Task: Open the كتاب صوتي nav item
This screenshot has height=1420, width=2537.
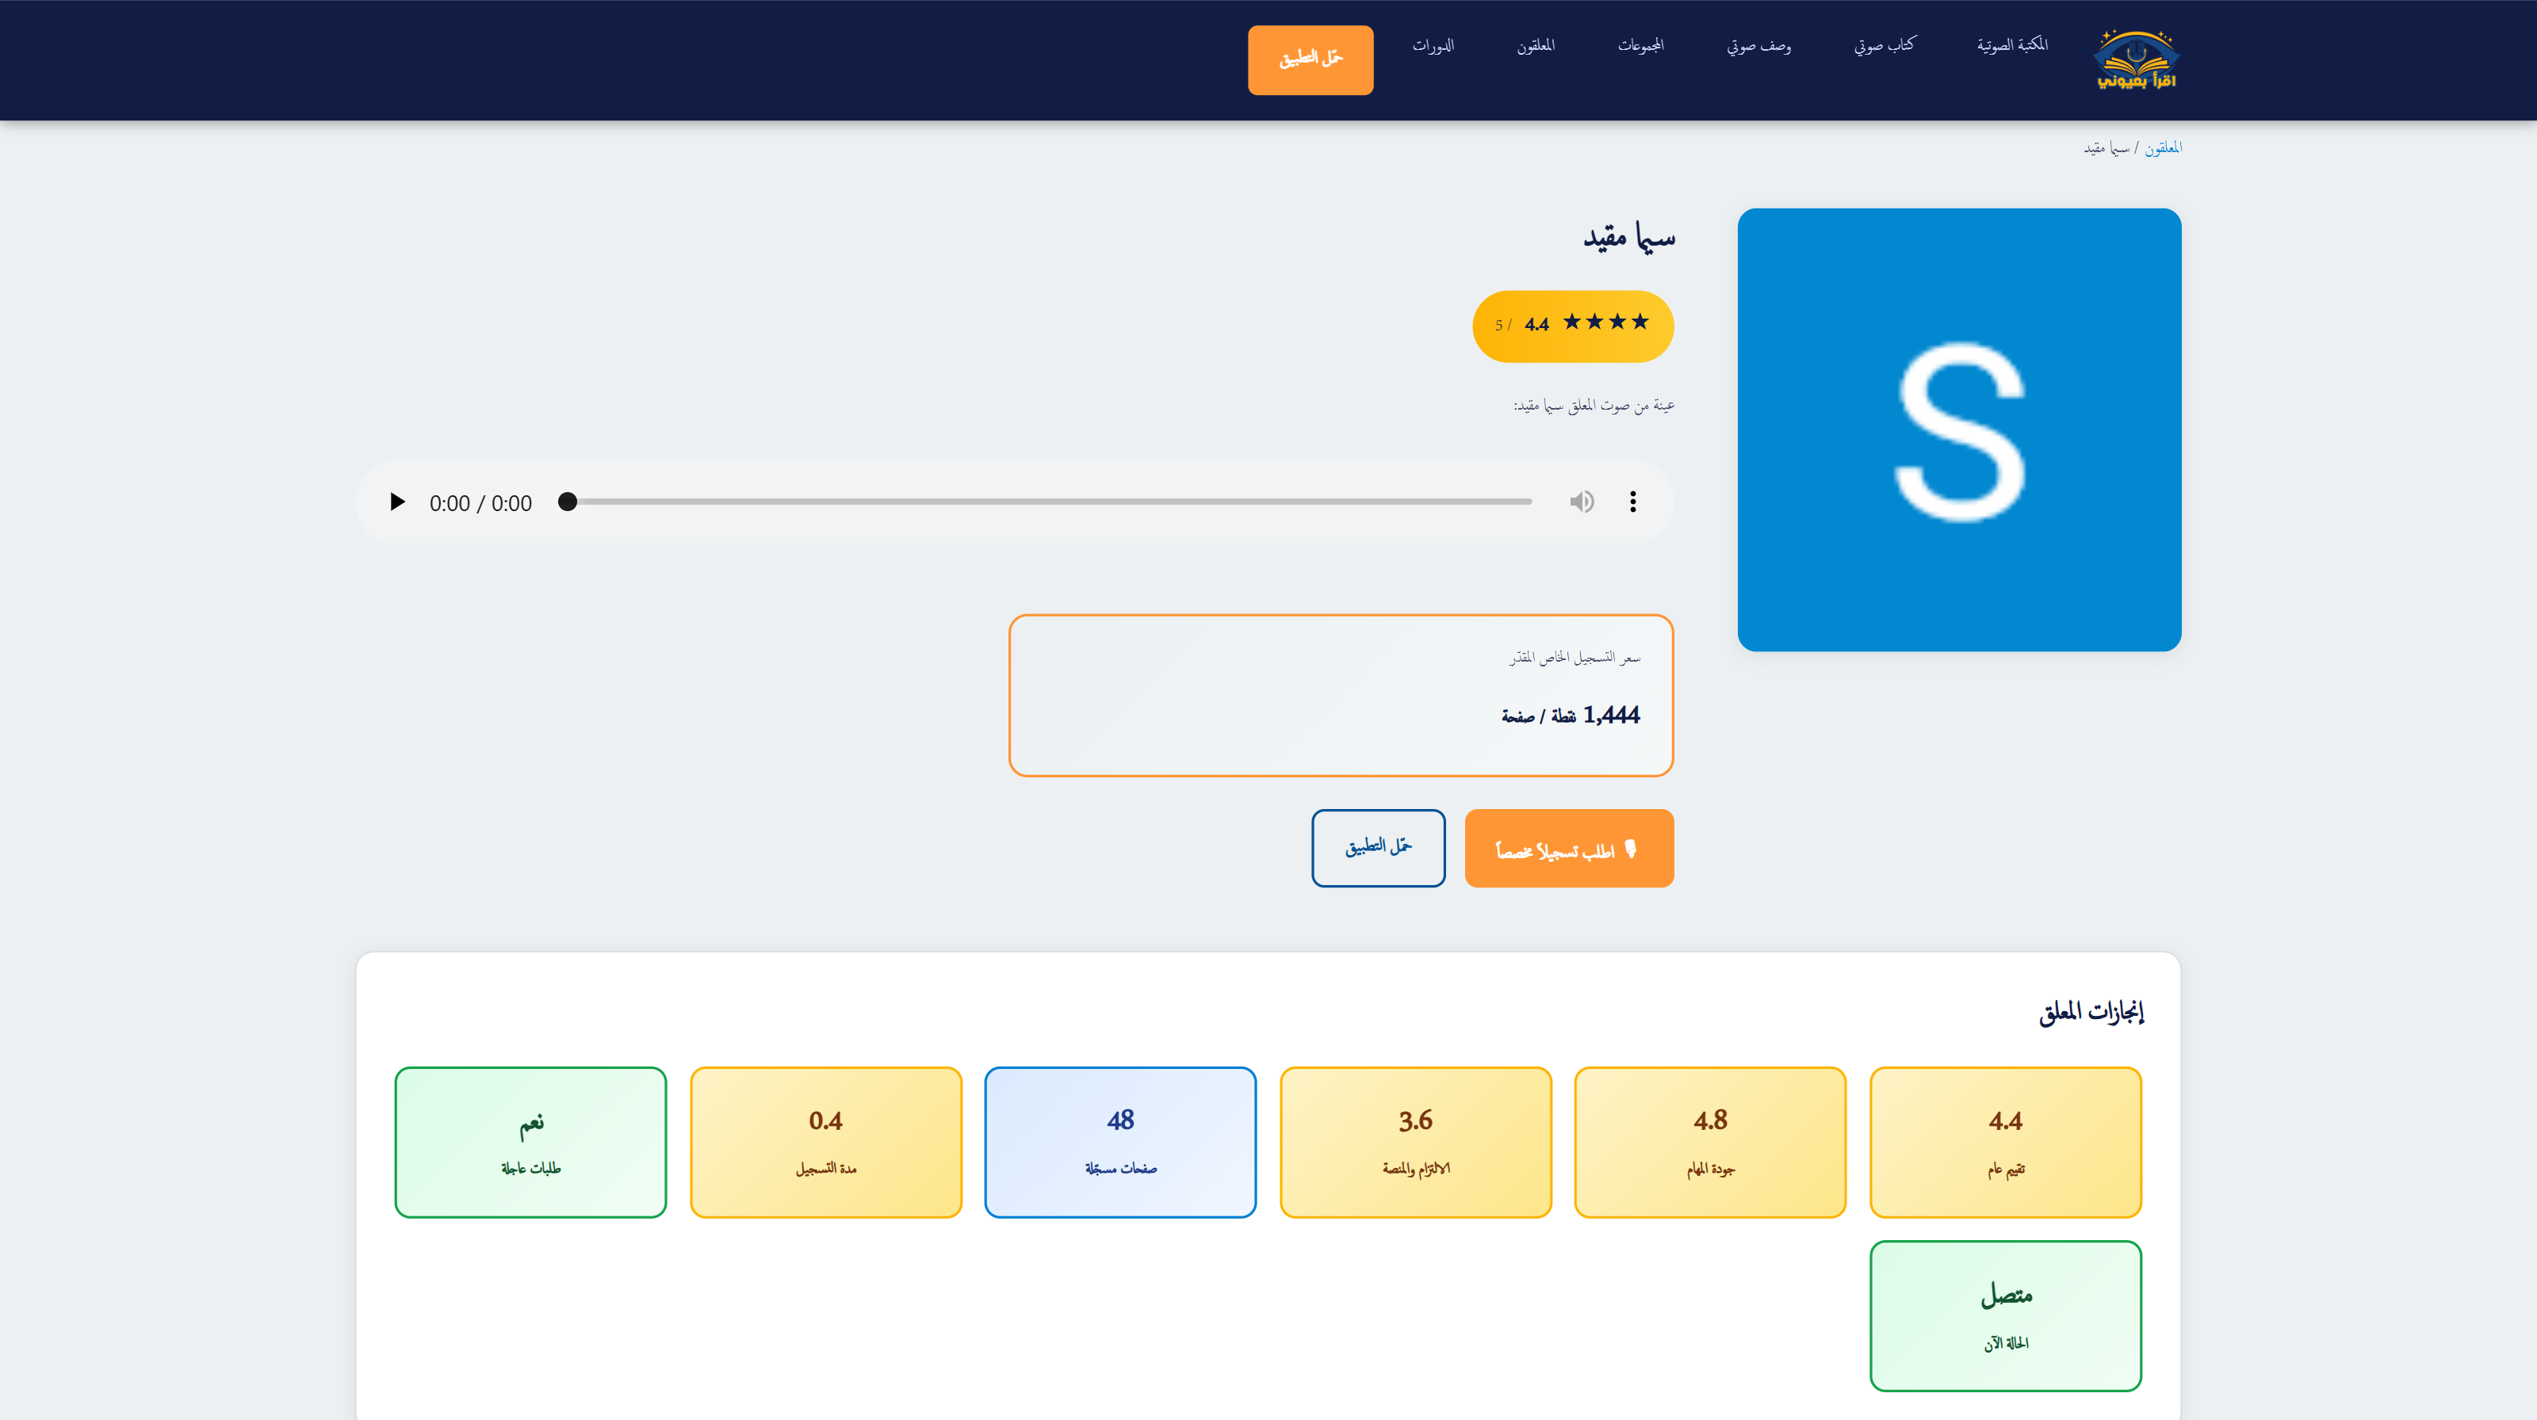Action: tap(1884, 45)
